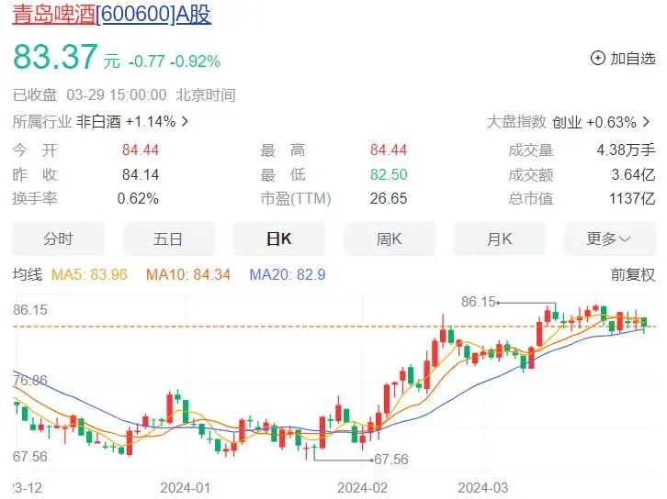This screenshot has width=667, height=499.
Task: Click the 加自选 add to watchlist button
Action: click(x=624, y=58)
